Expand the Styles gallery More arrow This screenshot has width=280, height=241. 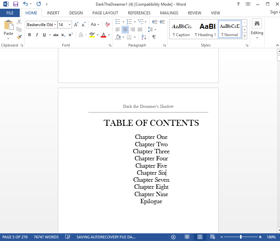tap(244, 35)
